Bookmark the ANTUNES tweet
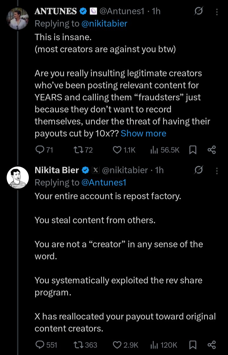Viewport: 228px width, 355px height. tap(193, 150)
